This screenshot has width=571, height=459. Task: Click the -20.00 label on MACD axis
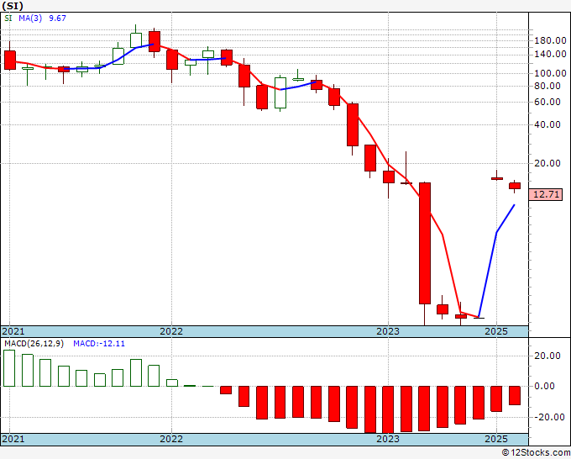click(550, 417)
